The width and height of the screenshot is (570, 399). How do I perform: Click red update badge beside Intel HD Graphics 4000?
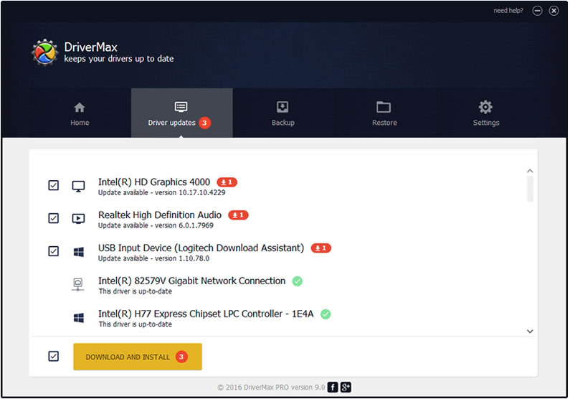coord(227,182)
